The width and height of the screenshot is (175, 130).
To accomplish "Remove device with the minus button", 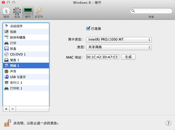I will [13, 109].
